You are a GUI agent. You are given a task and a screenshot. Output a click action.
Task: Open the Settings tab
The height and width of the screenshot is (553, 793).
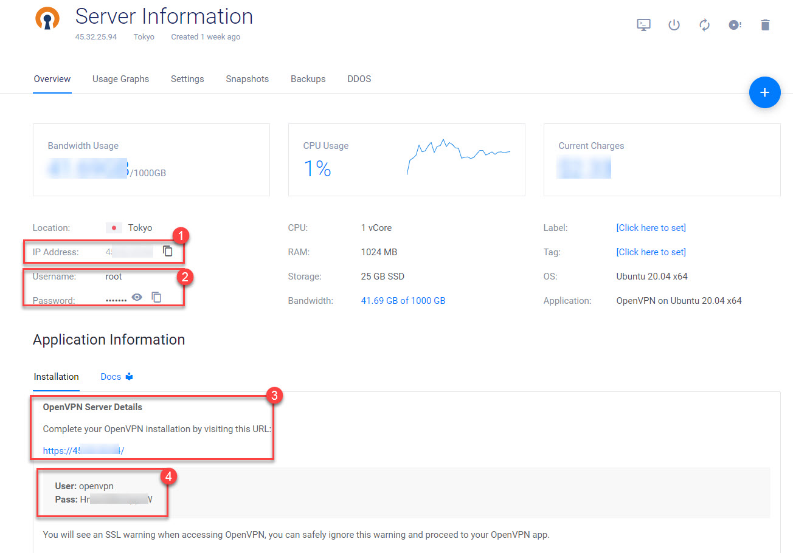point(187,79)
